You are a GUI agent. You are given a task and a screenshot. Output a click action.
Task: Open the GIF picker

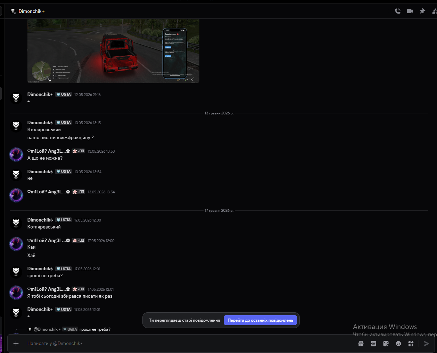click(373, 344)
